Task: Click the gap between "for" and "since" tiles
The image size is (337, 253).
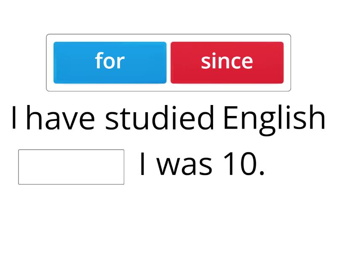Action: tap(168, 62)
